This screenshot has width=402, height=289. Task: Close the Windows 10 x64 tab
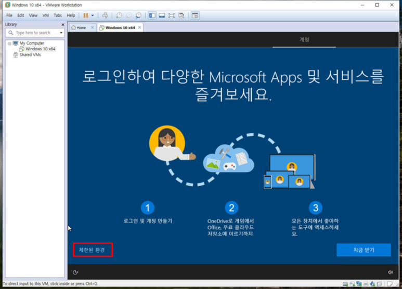139,27
